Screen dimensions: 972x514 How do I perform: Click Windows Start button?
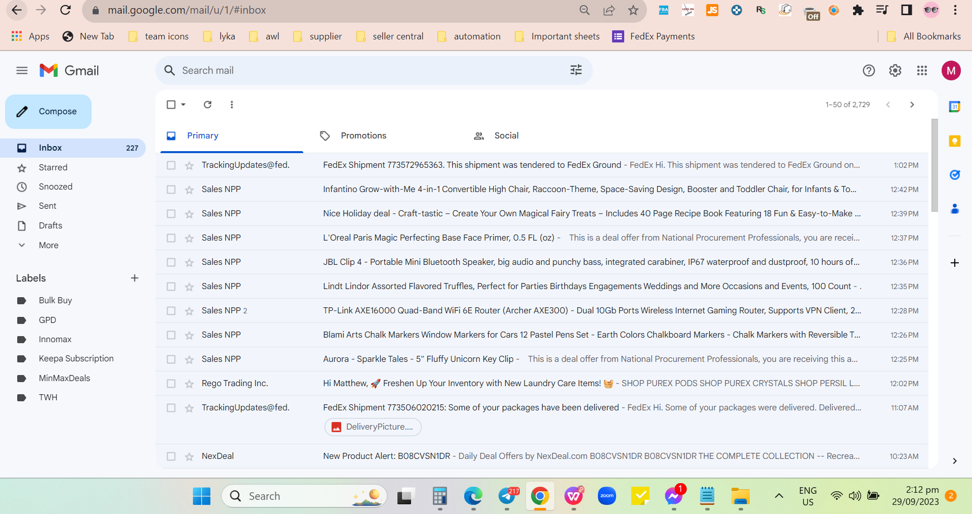(201, 496)
